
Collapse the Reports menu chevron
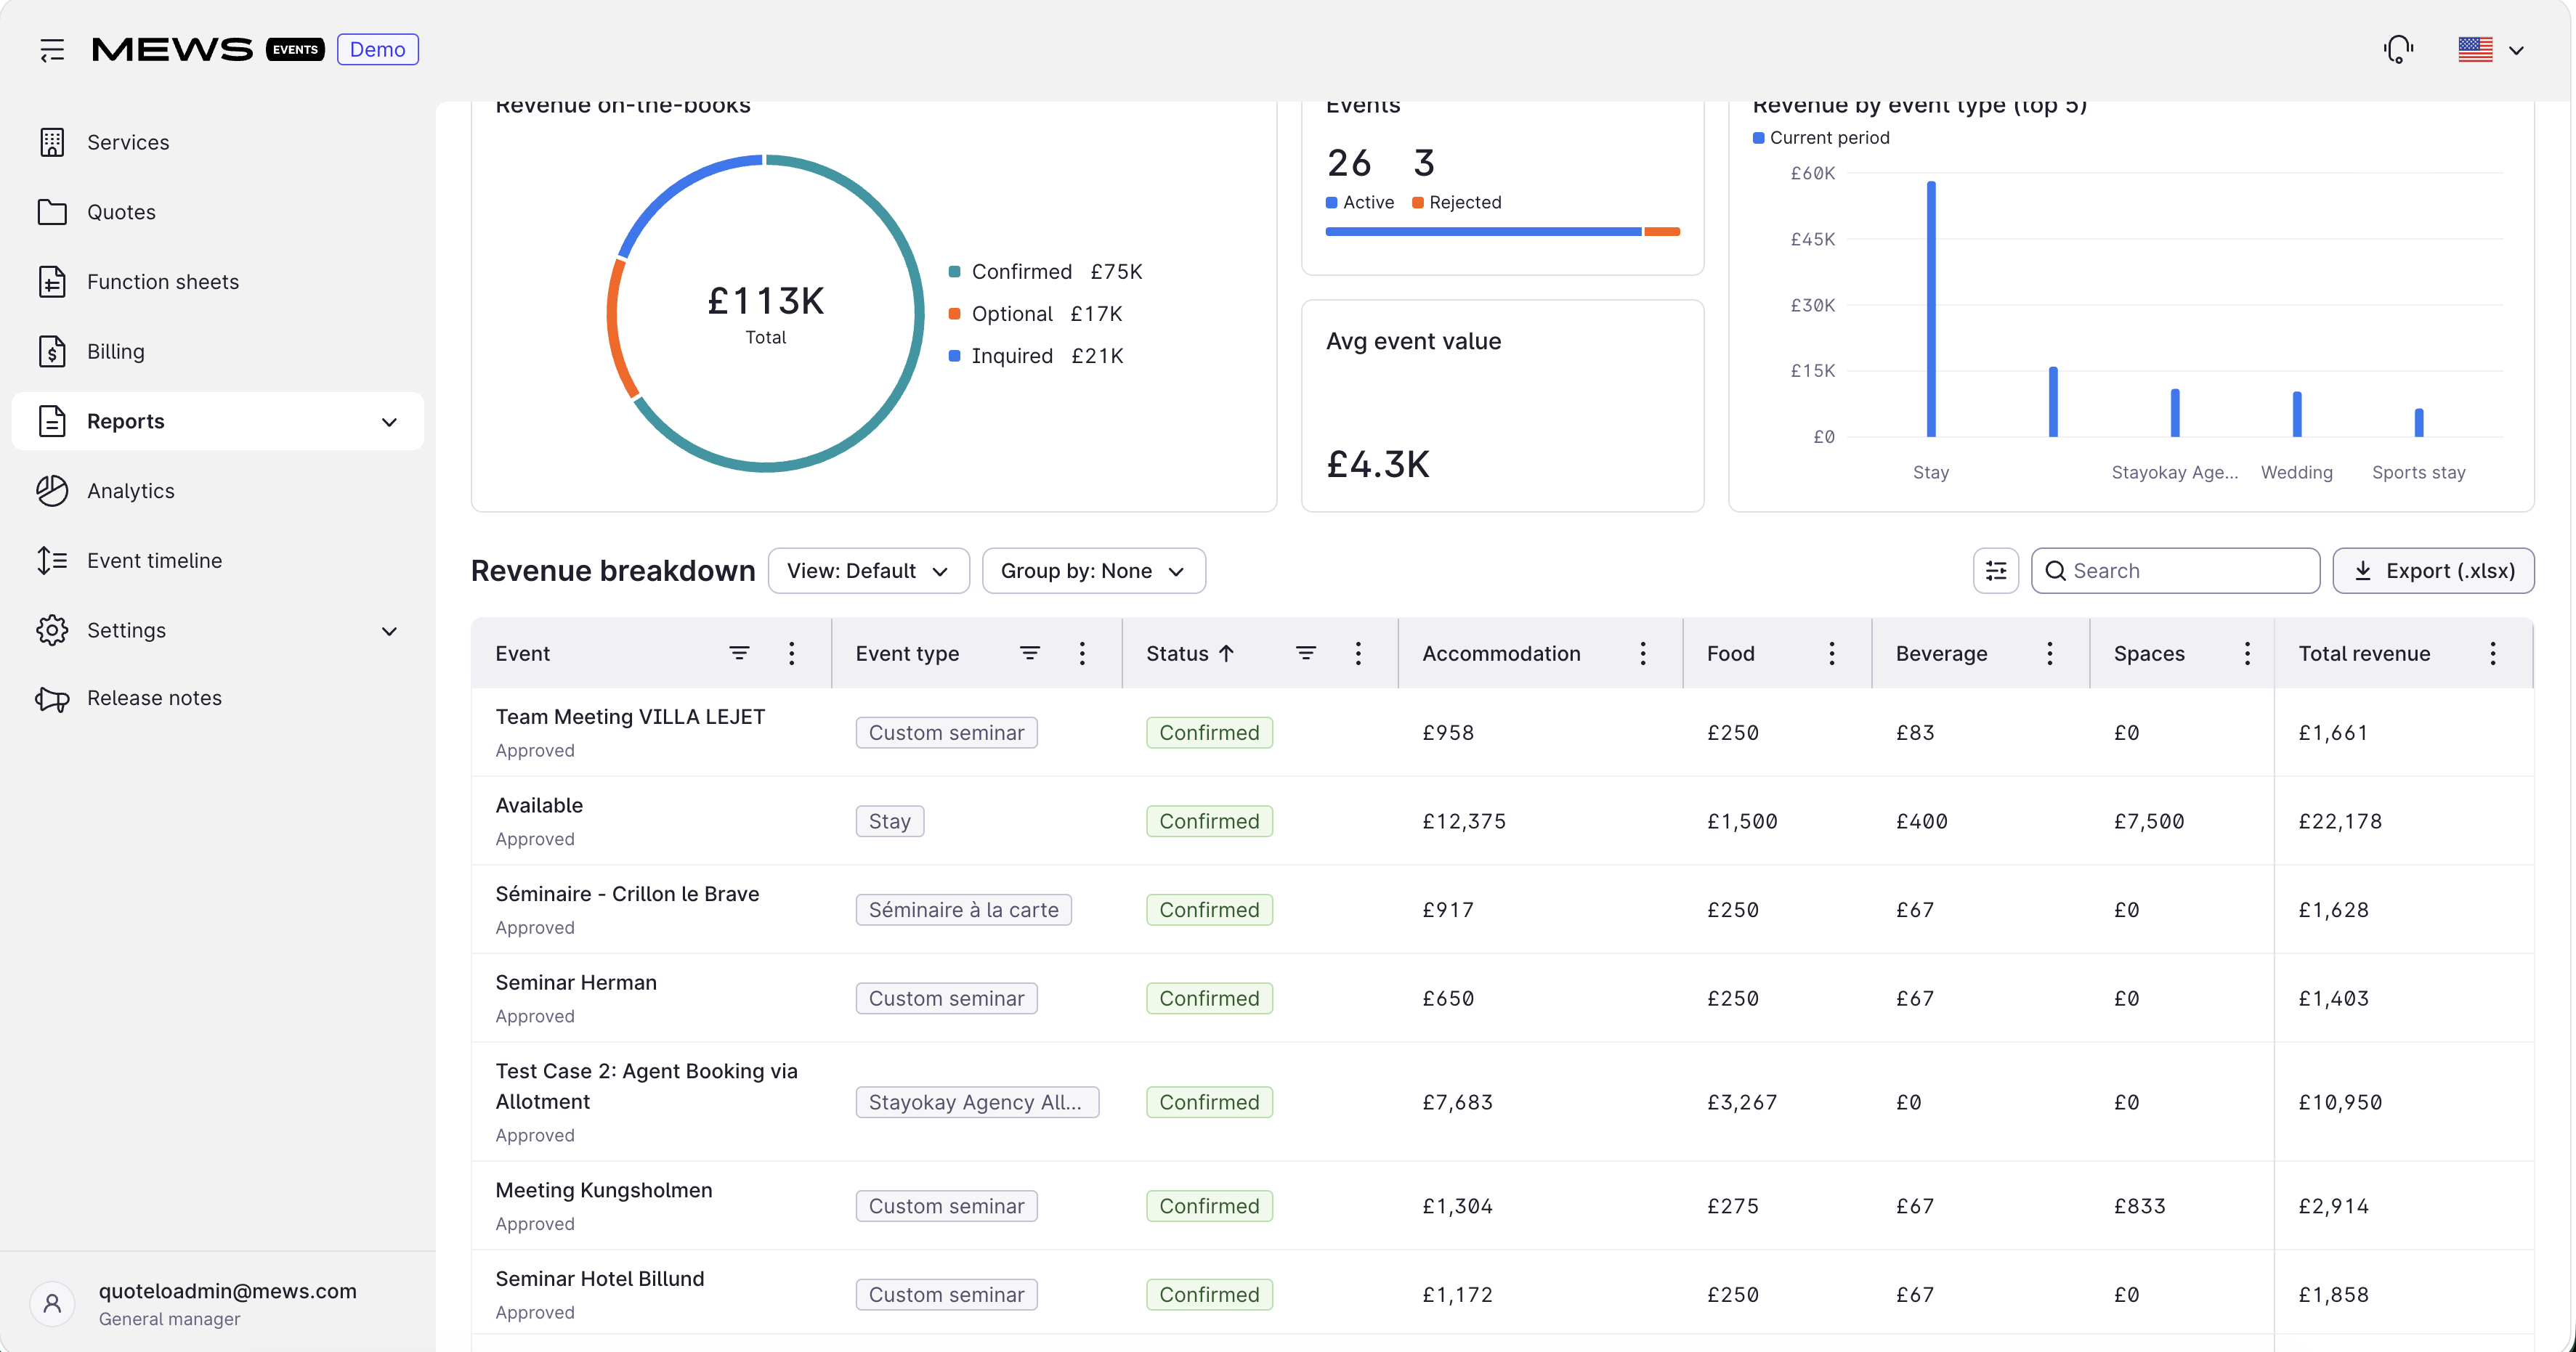389,422
